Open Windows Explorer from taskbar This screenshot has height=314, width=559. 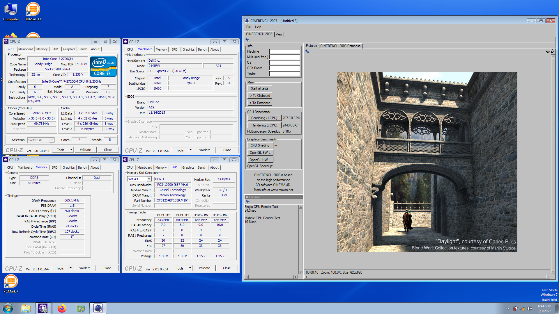click(x=26, y=308)
